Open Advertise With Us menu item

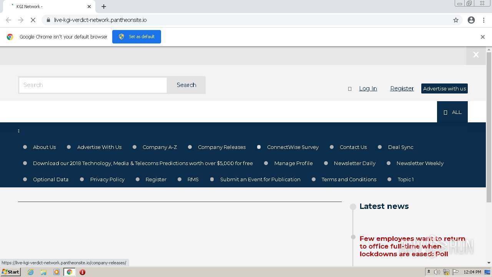(99, 147)
